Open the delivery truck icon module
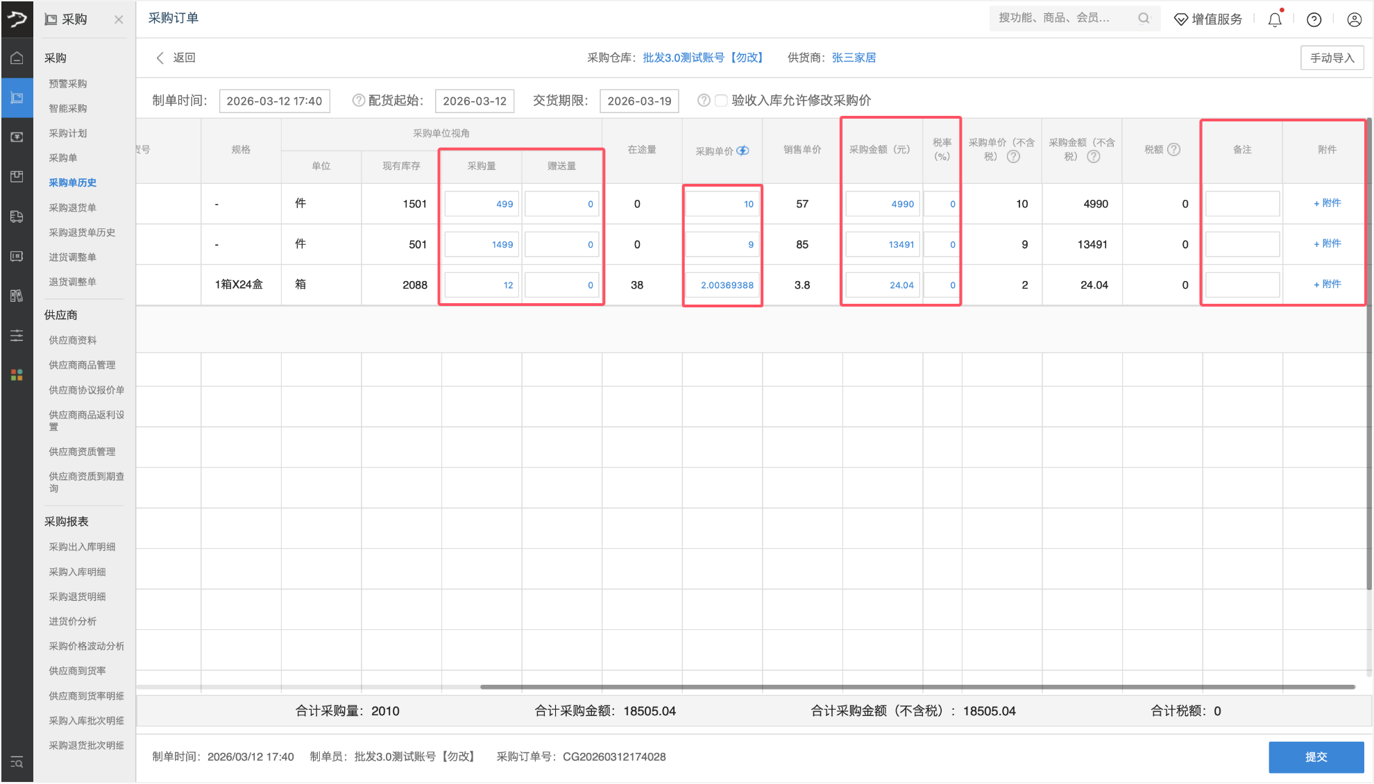This screenshot has height=784, width=1374. 17,216
